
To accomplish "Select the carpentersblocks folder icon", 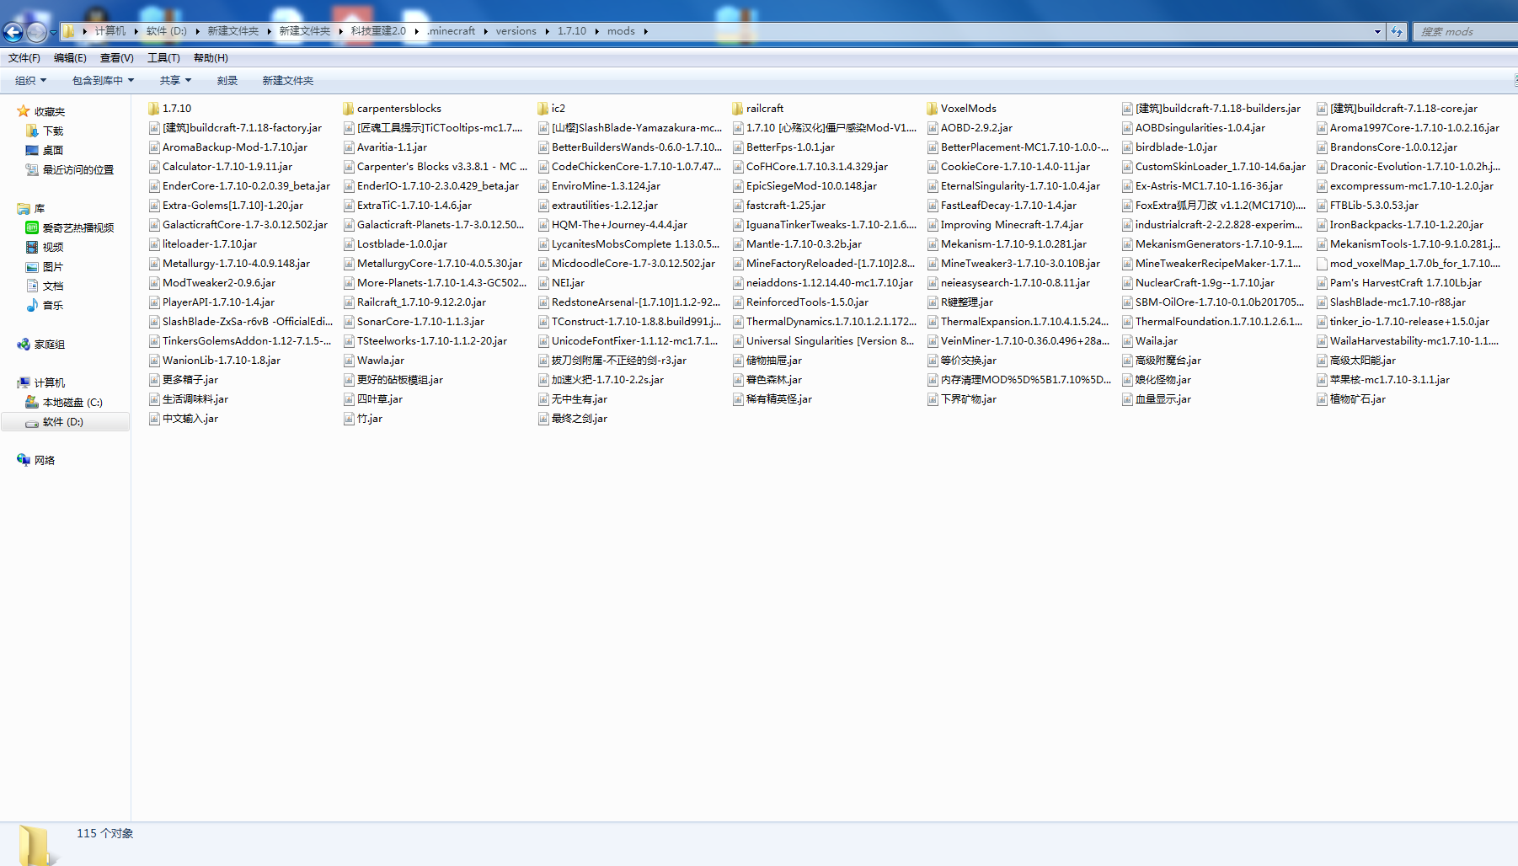I will coord(349,109).
